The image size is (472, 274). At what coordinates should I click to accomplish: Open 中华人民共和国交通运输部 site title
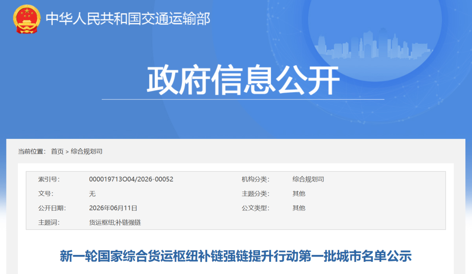[128, 19]
